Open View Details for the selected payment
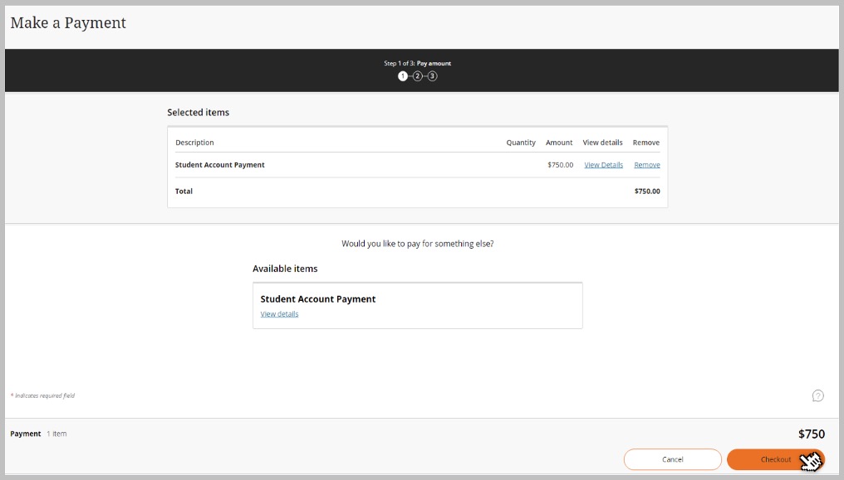 click(603, 165)
